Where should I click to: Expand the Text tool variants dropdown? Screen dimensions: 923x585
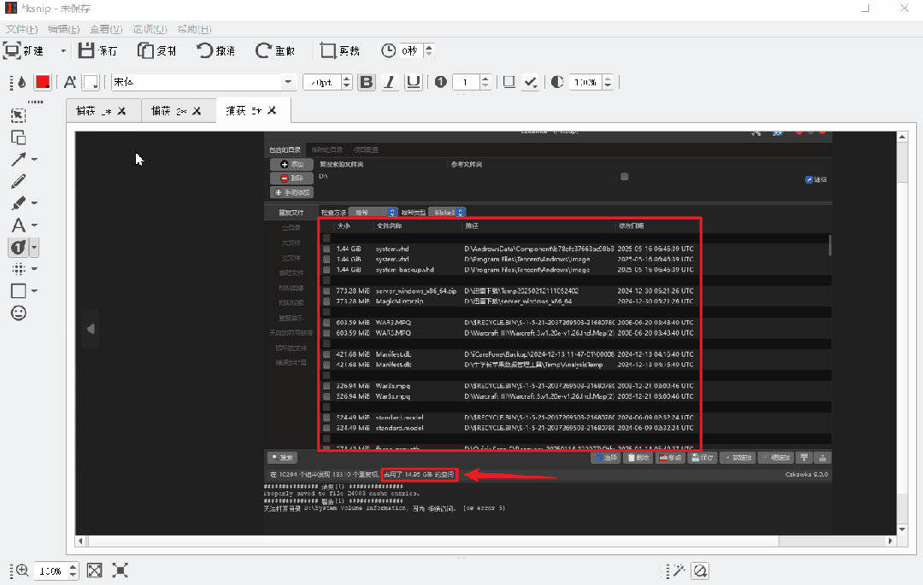pos(34,225)
